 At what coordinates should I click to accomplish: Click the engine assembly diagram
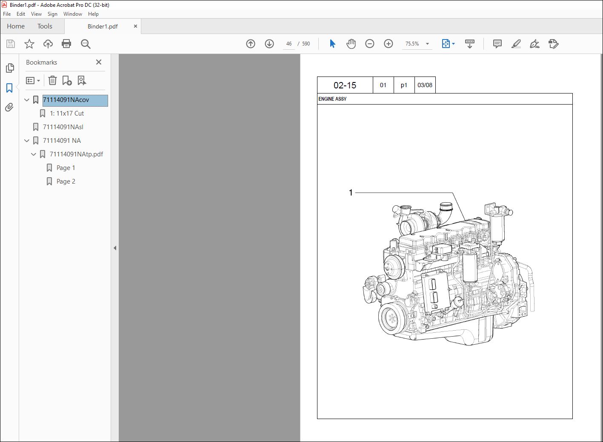click(448, 274)
